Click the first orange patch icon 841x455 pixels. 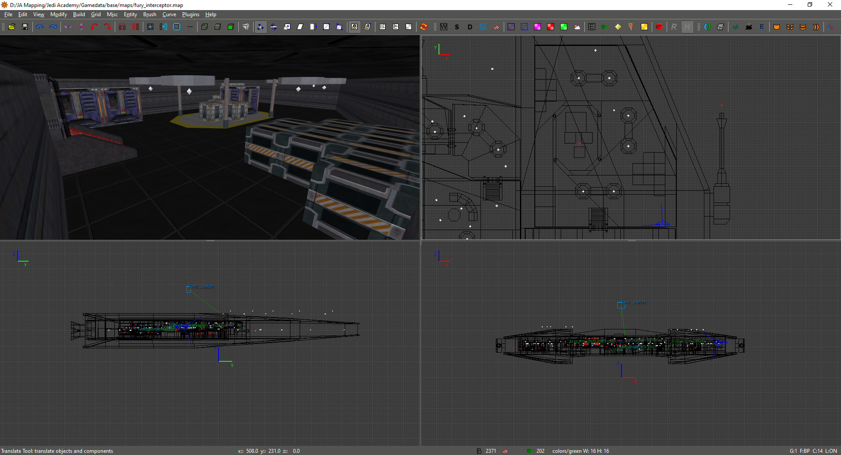777,27
